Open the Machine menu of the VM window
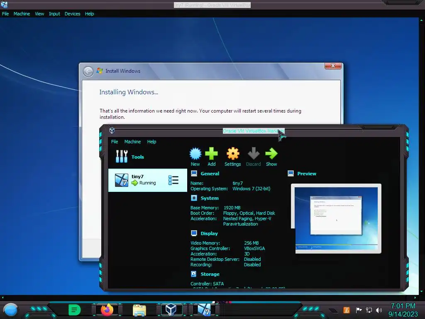Viewport: 425px width, 319px height. tap(22, 14)
